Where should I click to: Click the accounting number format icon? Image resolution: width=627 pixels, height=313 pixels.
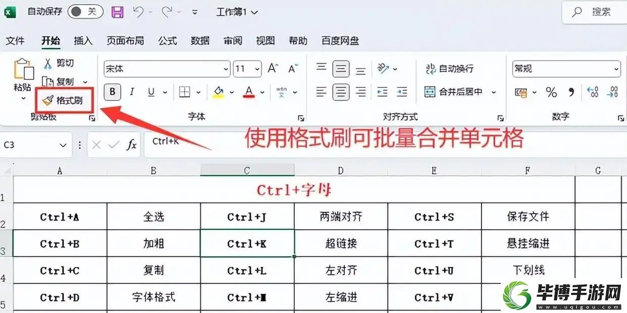(521, 92)
